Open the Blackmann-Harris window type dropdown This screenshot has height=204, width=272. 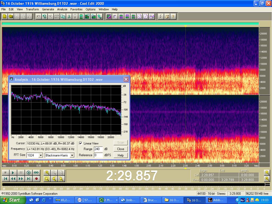72,155
